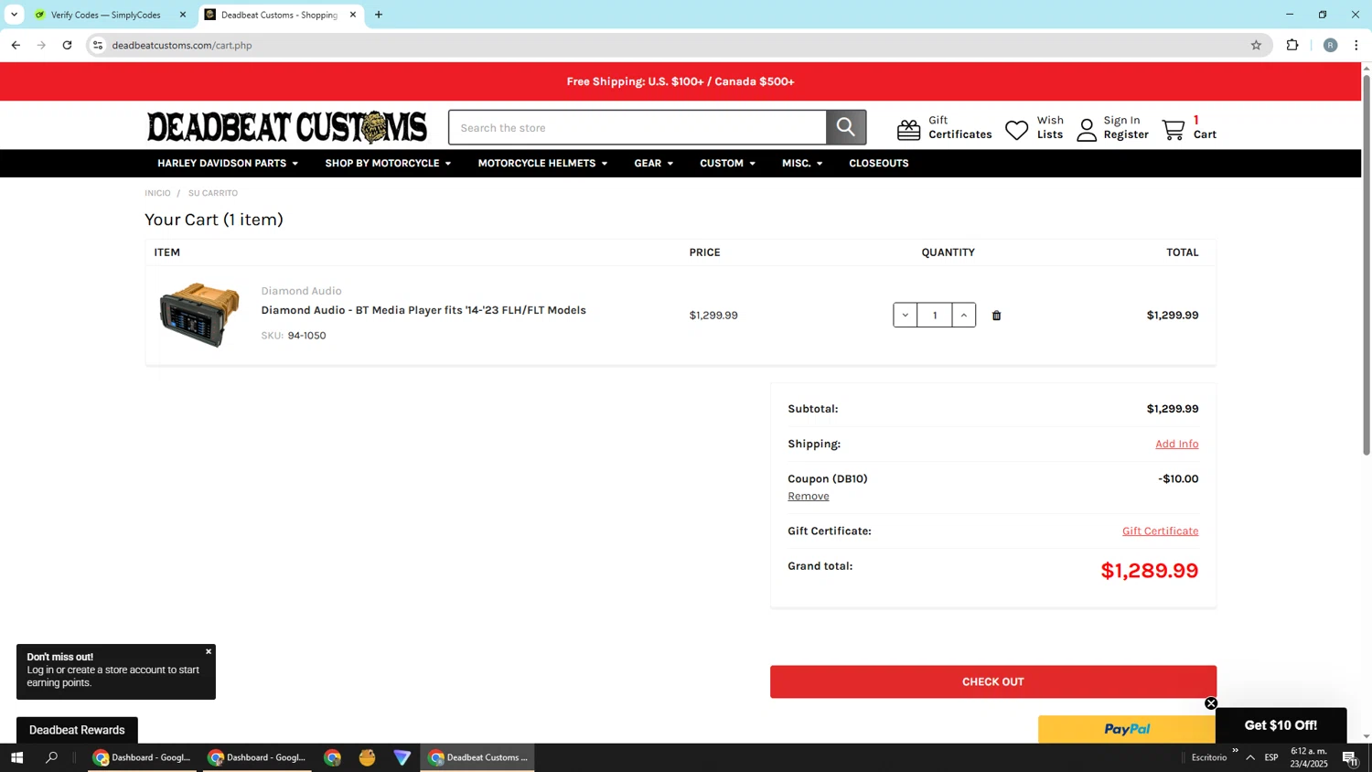Close the Don't miss out popup

pyautogui.click(x=209, y=651)
